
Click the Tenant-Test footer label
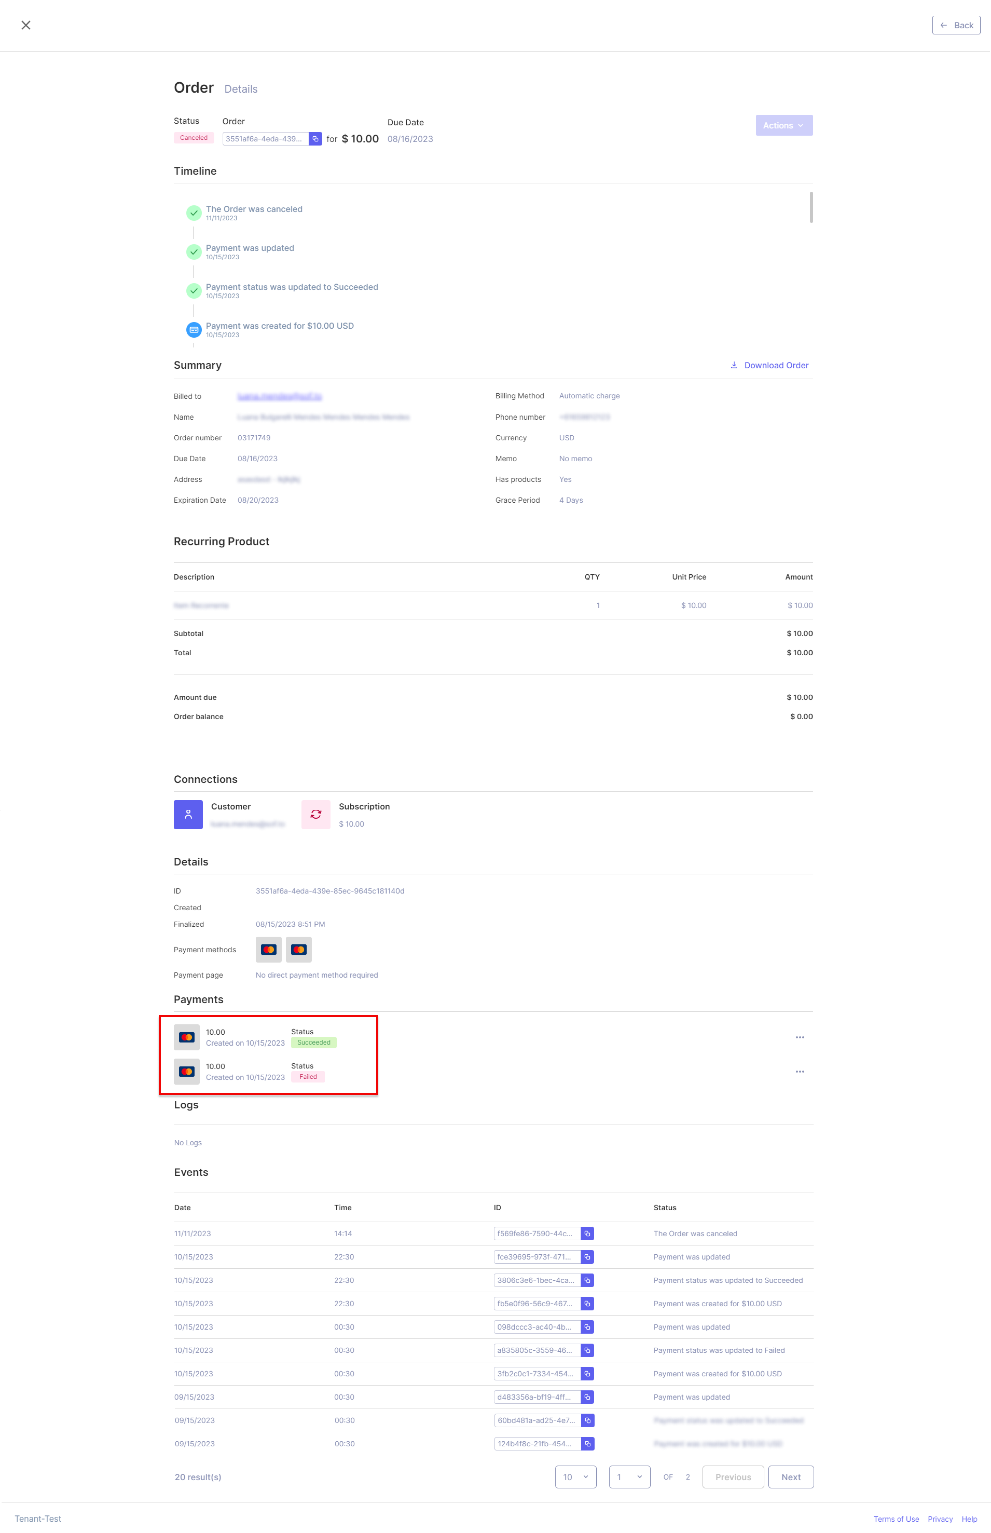pos(38,1518)
